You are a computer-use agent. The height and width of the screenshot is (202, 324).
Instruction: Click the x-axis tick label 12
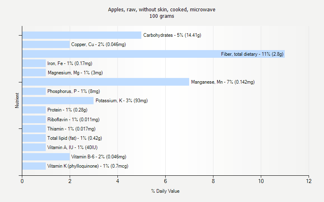coord(309,181)
